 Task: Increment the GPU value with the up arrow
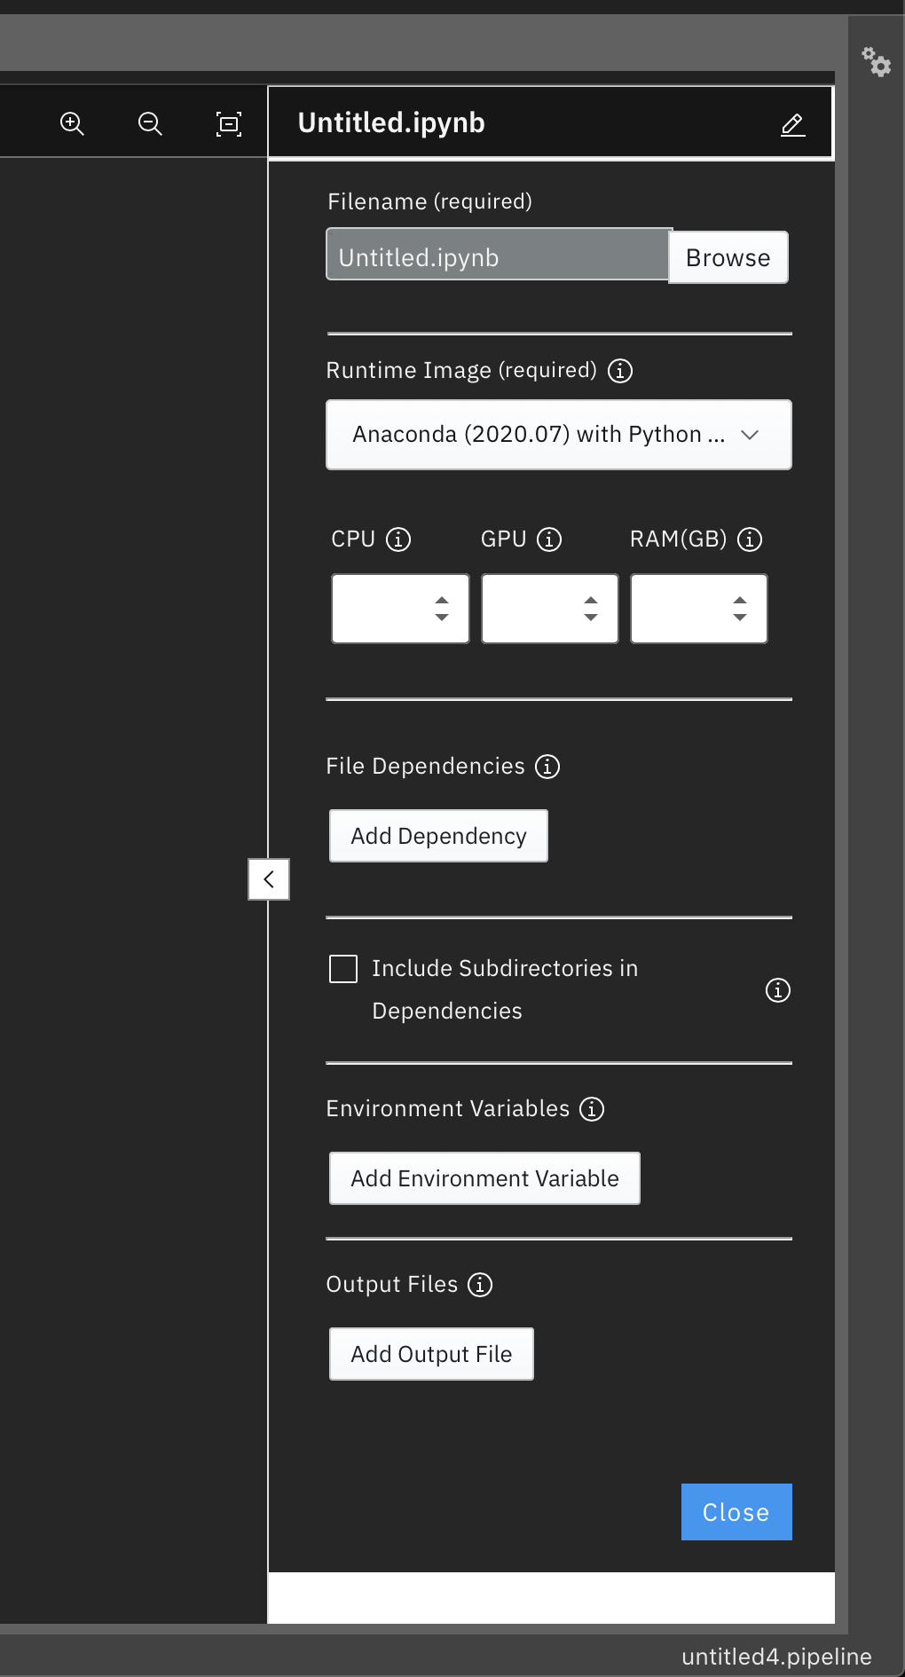click(592, 600)
